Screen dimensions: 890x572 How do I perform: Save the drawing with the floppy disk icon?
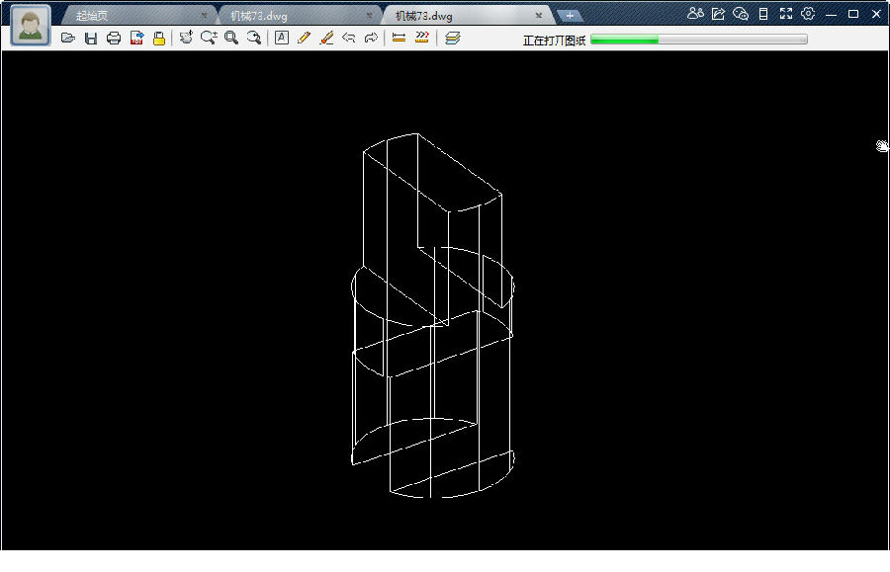click(91, 38)
